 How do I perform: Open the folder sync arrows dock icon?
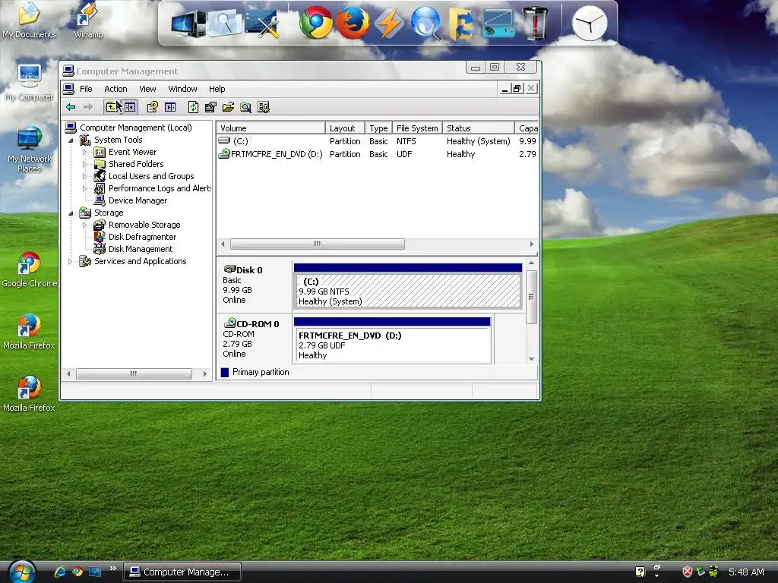460,24
